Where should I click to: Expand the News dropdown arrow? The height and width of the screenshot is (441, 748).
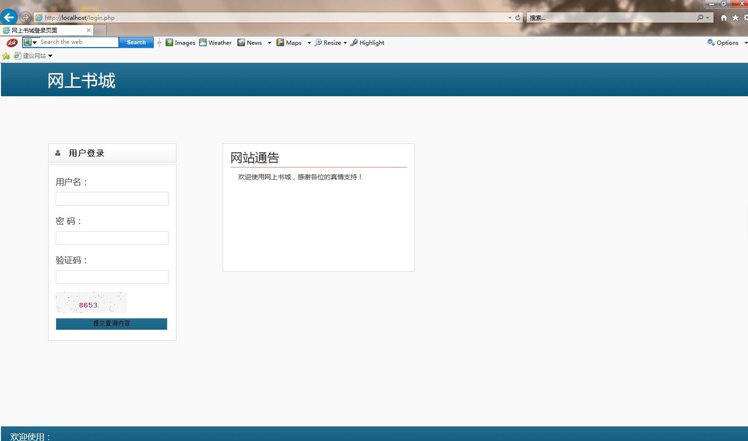tap(269, 43)
